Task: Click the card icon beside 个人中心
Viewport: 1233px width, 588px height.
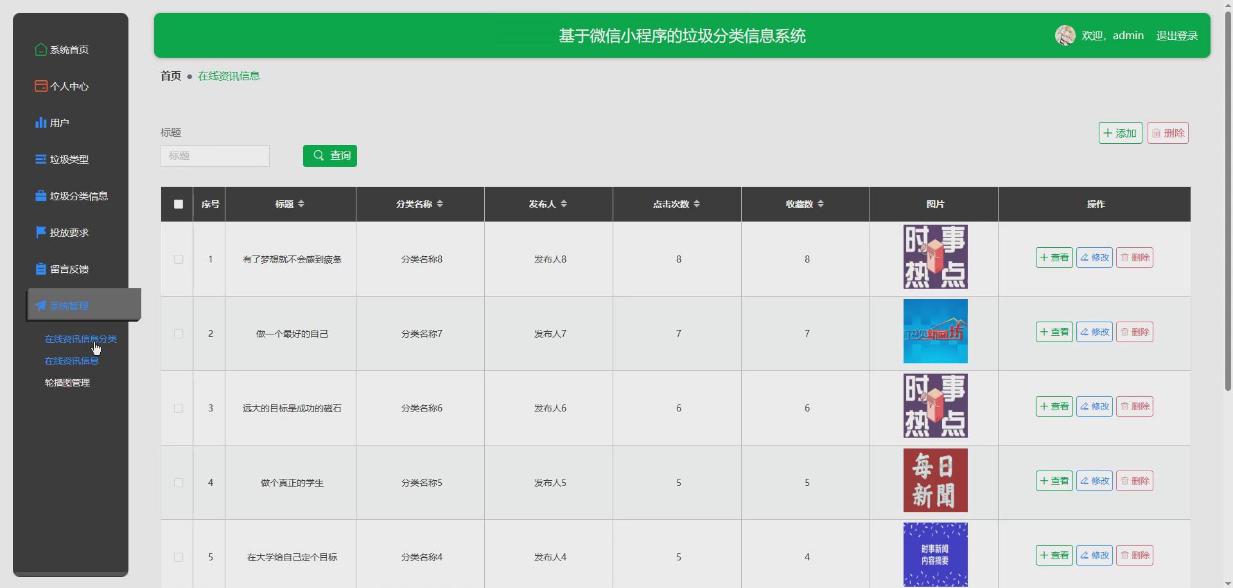Action: (40, 86)
